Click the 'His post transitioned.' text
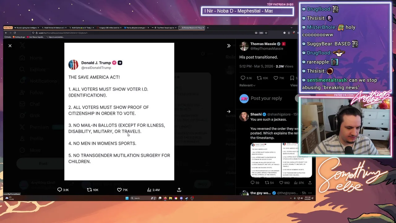The image size is (396, 223). point(259,57)
